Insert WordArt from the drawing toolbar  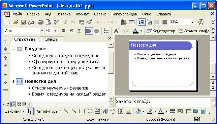tap(105, 111)
